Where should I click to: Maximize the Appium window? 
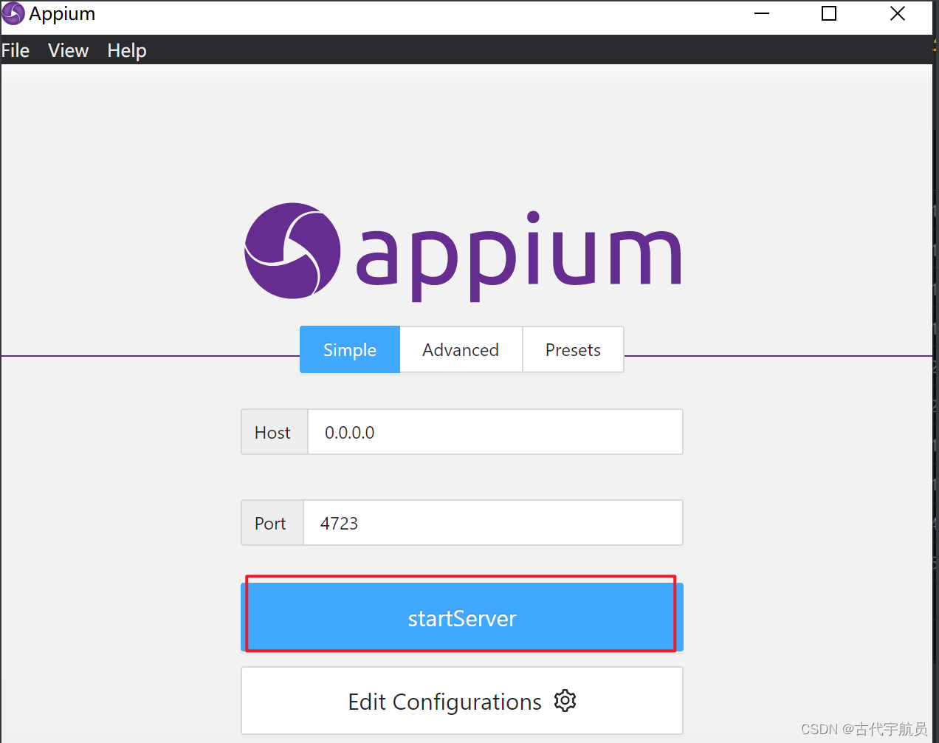(x=829, y=13)
